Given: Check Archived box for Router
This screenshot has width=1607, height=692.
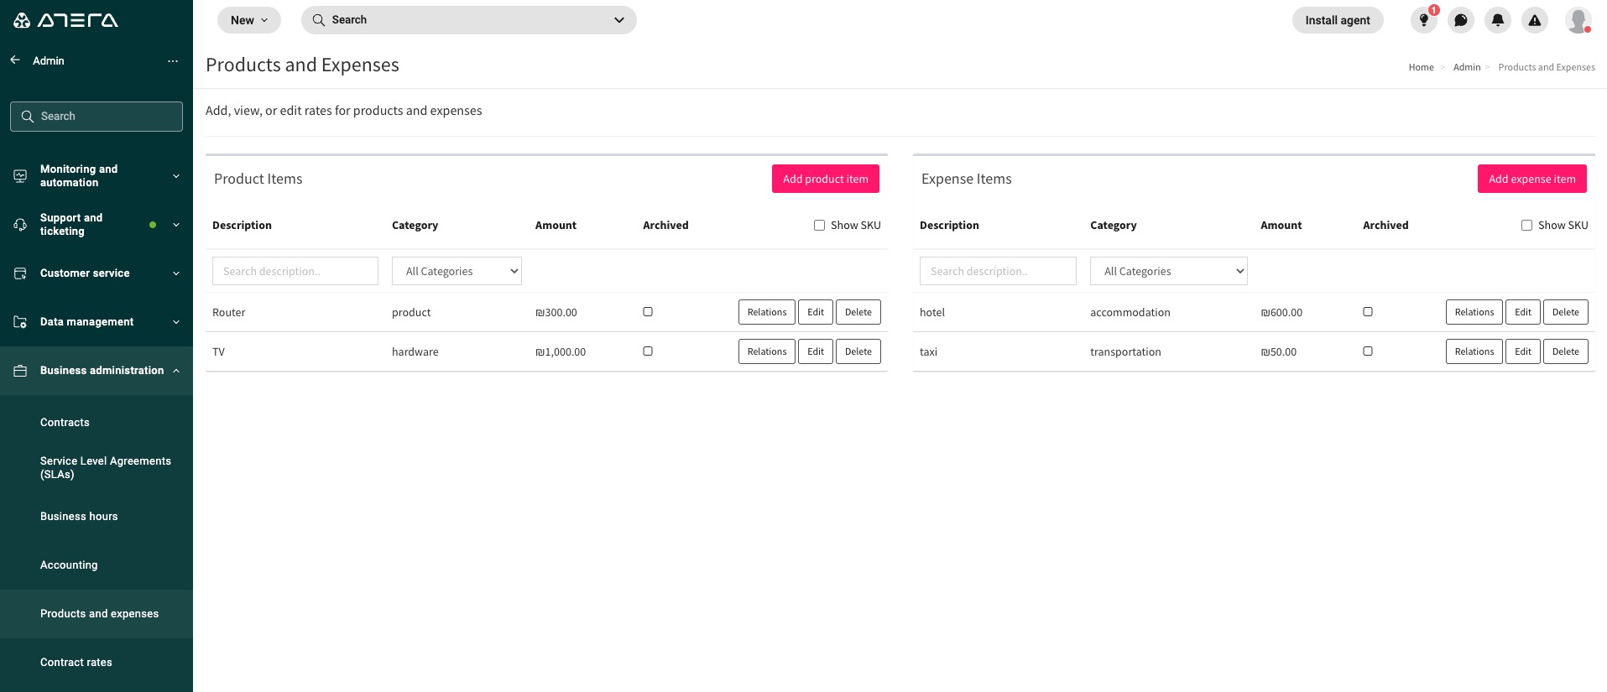Looking at the screenshot, I should pyautogui.click(x=648, y=311).
